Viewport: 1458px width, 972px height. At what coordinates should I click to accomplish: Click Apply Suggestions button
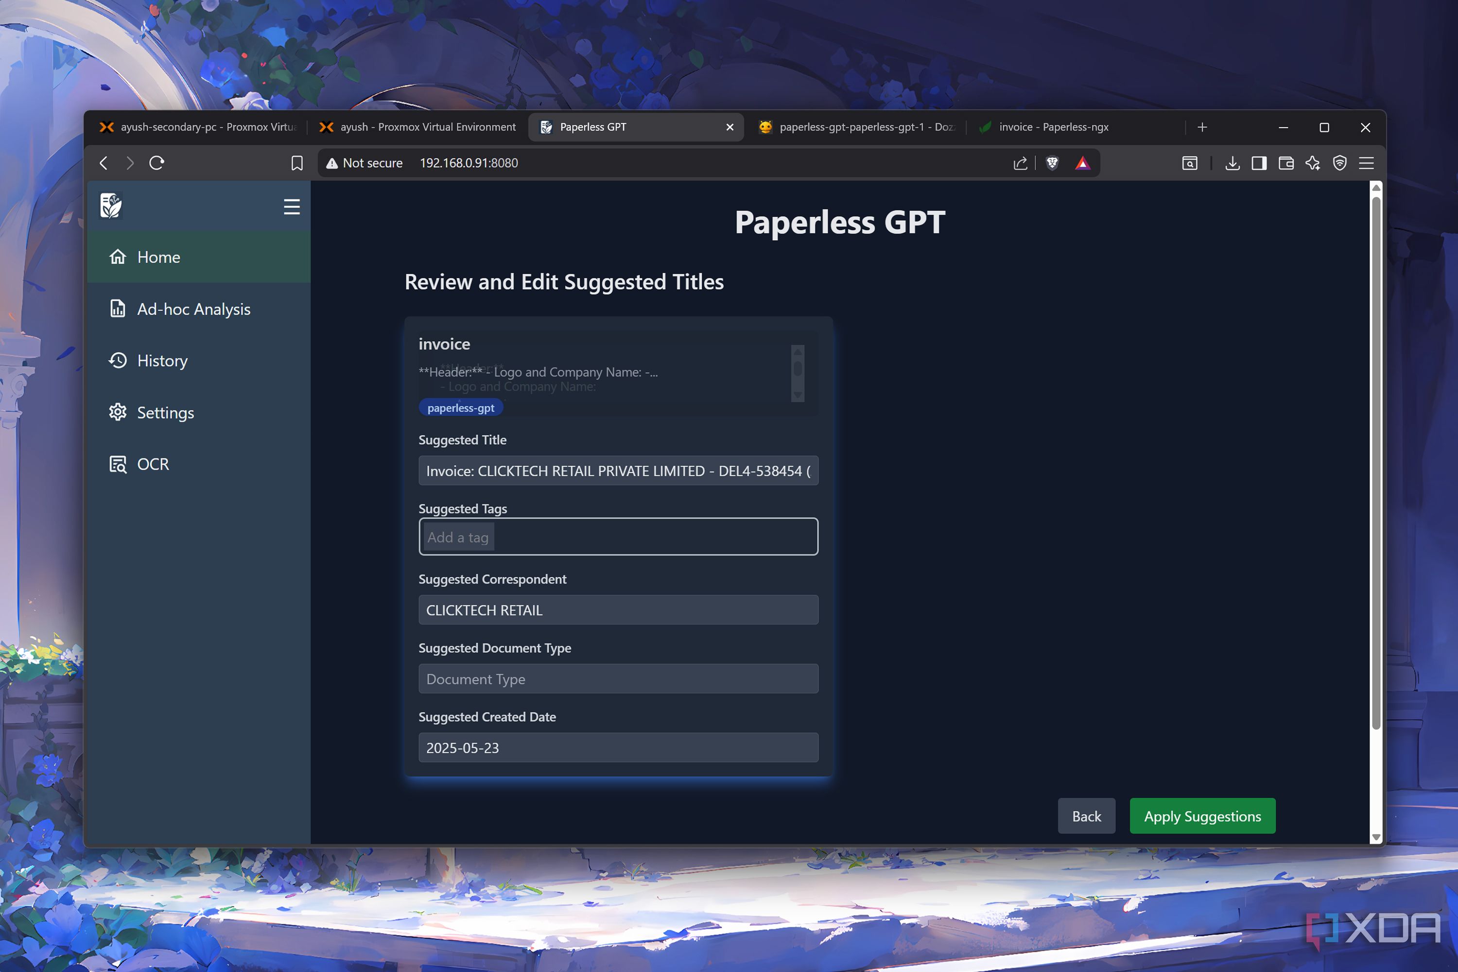[x=1202, y=816]
